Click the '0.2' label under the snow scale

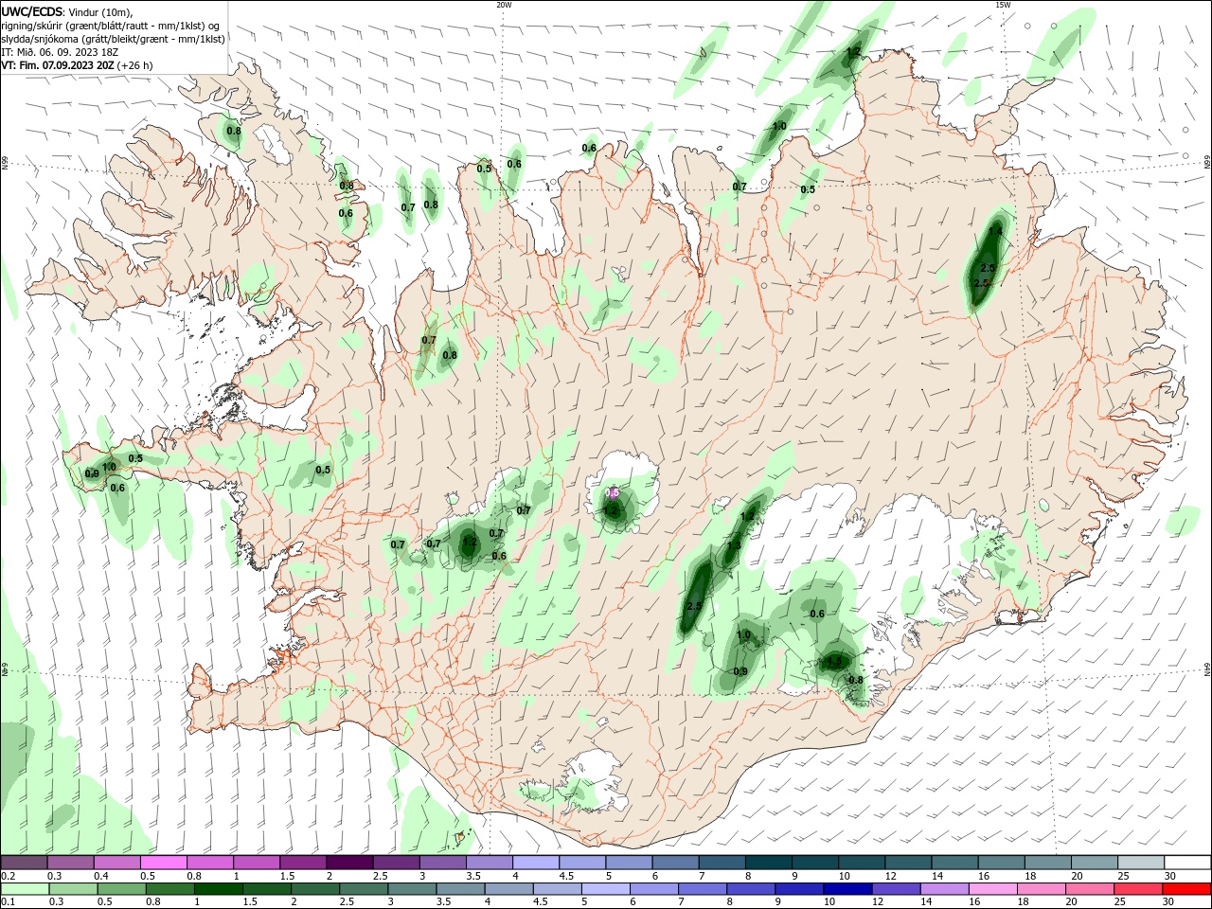[x=9, y=876]
